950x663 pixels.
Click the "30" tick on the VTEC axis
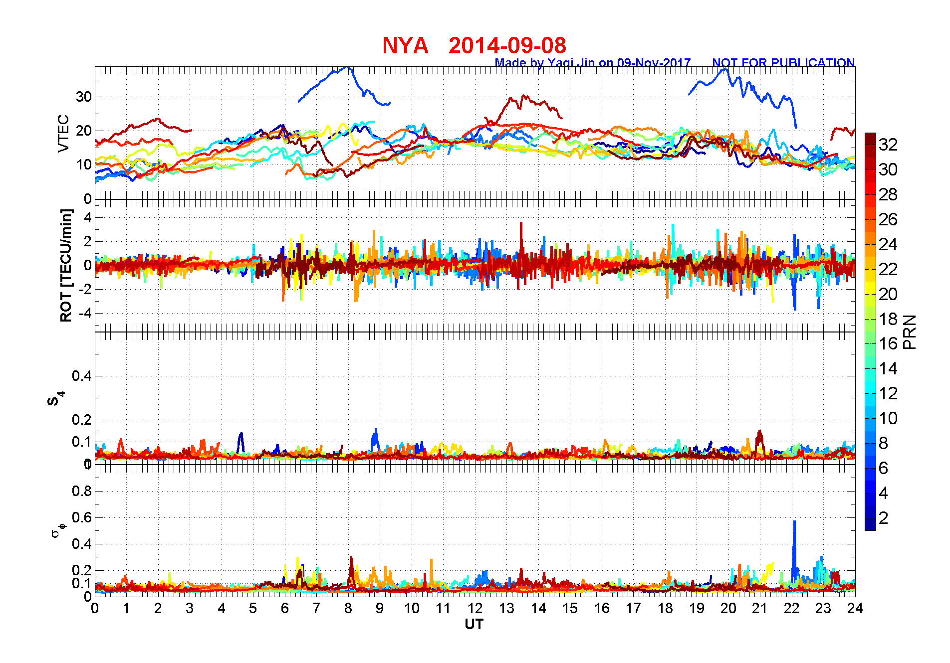click(x=83, y=97)
